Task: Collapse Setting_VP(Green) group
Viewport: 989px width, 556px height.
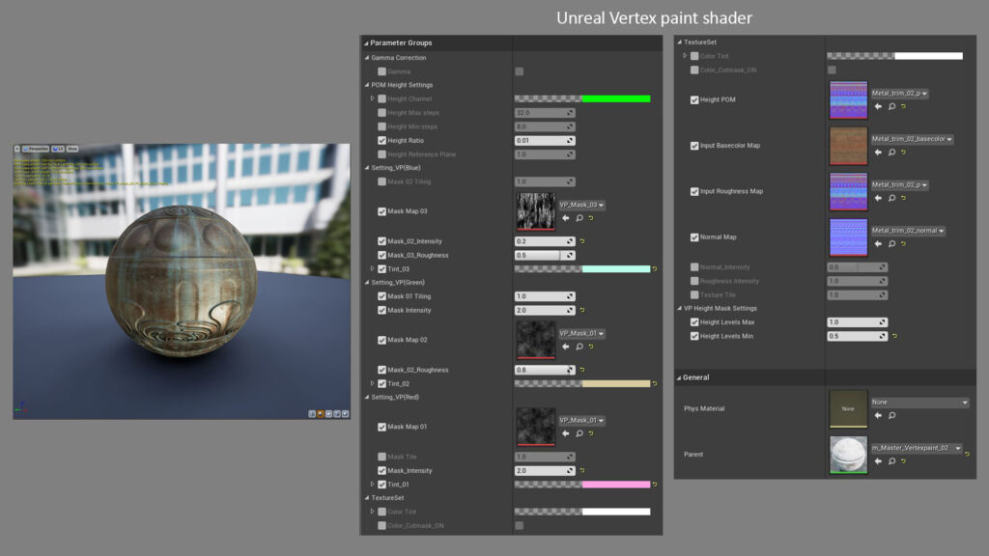Action: (x=367, y=283)
